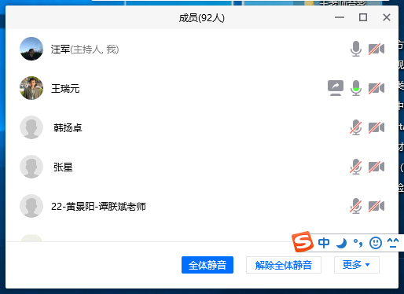Click 汪军's profile avatar
404x294 pixels.
[x=31, y=49]
